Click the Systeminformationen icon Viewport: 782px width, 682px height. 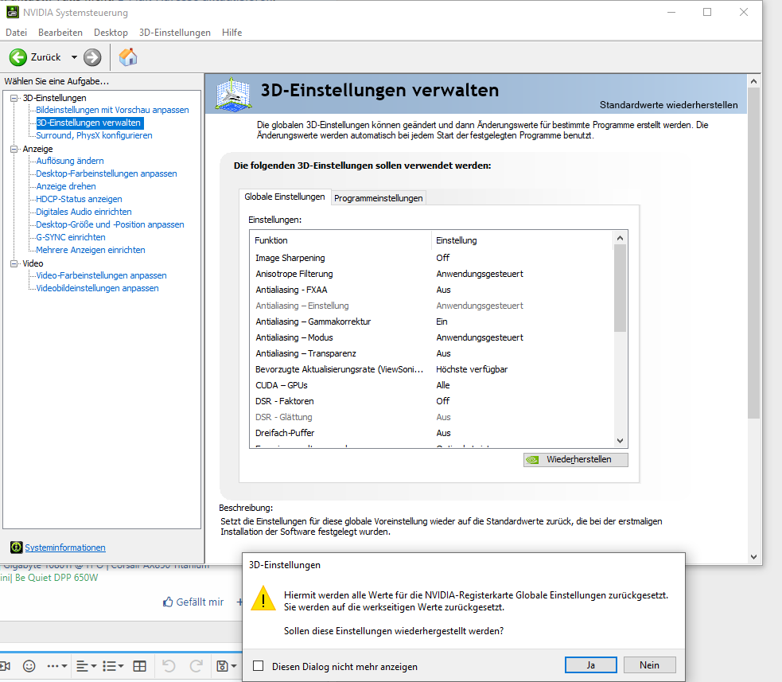(17, 548)
